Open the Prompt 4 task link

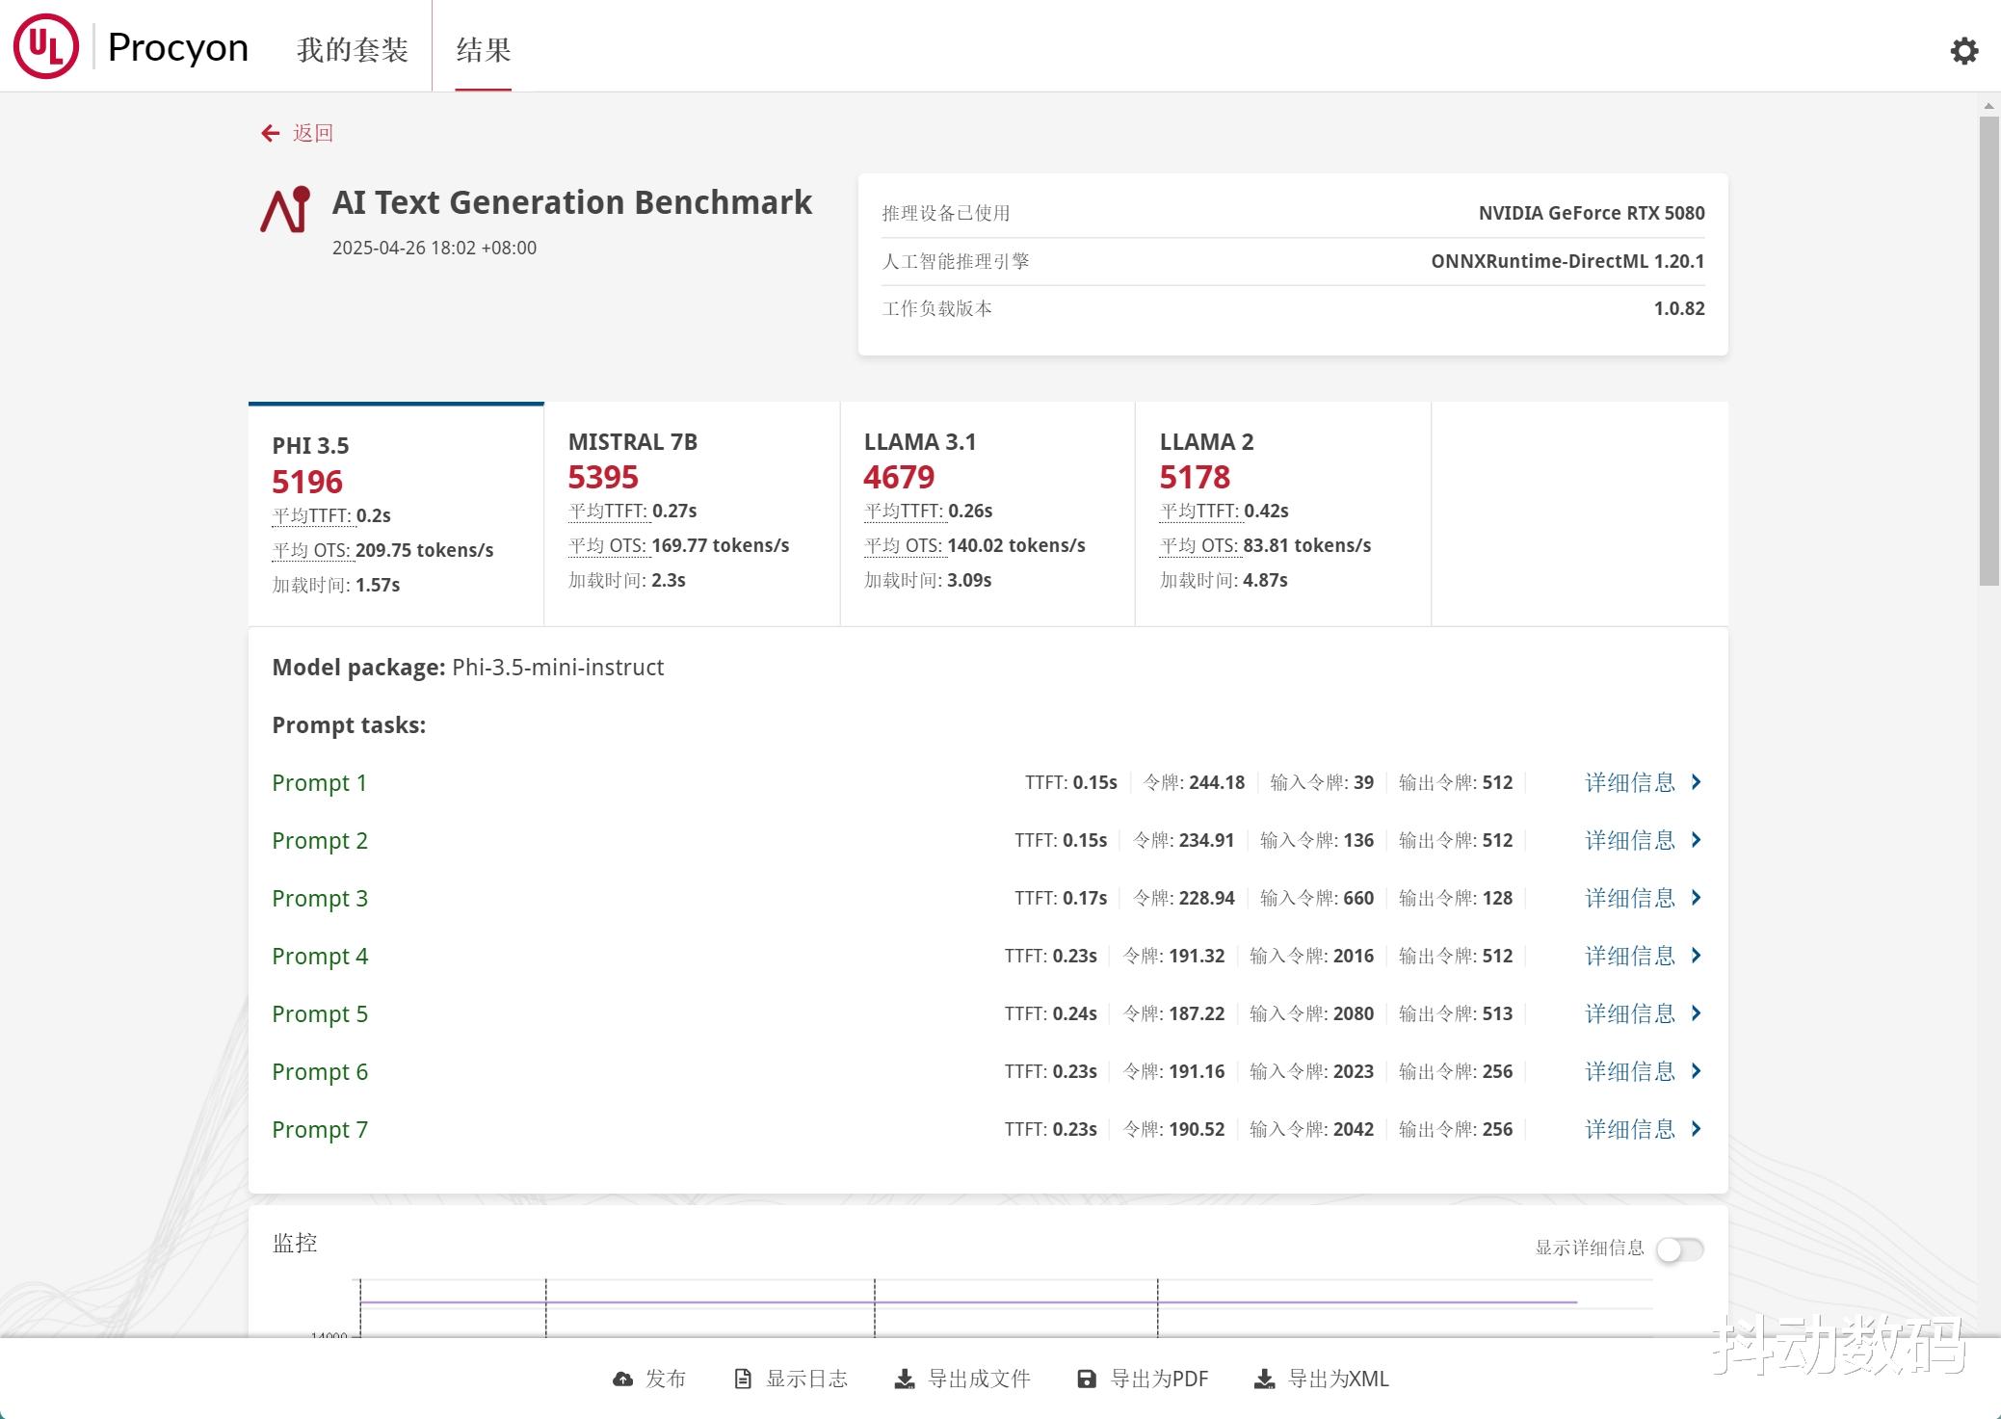click(x=320, y=957)
